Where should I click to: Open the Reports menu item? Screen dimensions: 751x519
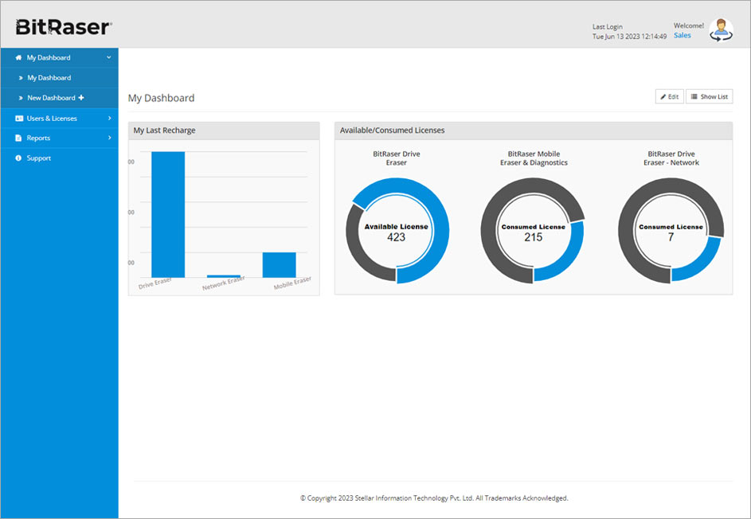[x=60, y=138]
